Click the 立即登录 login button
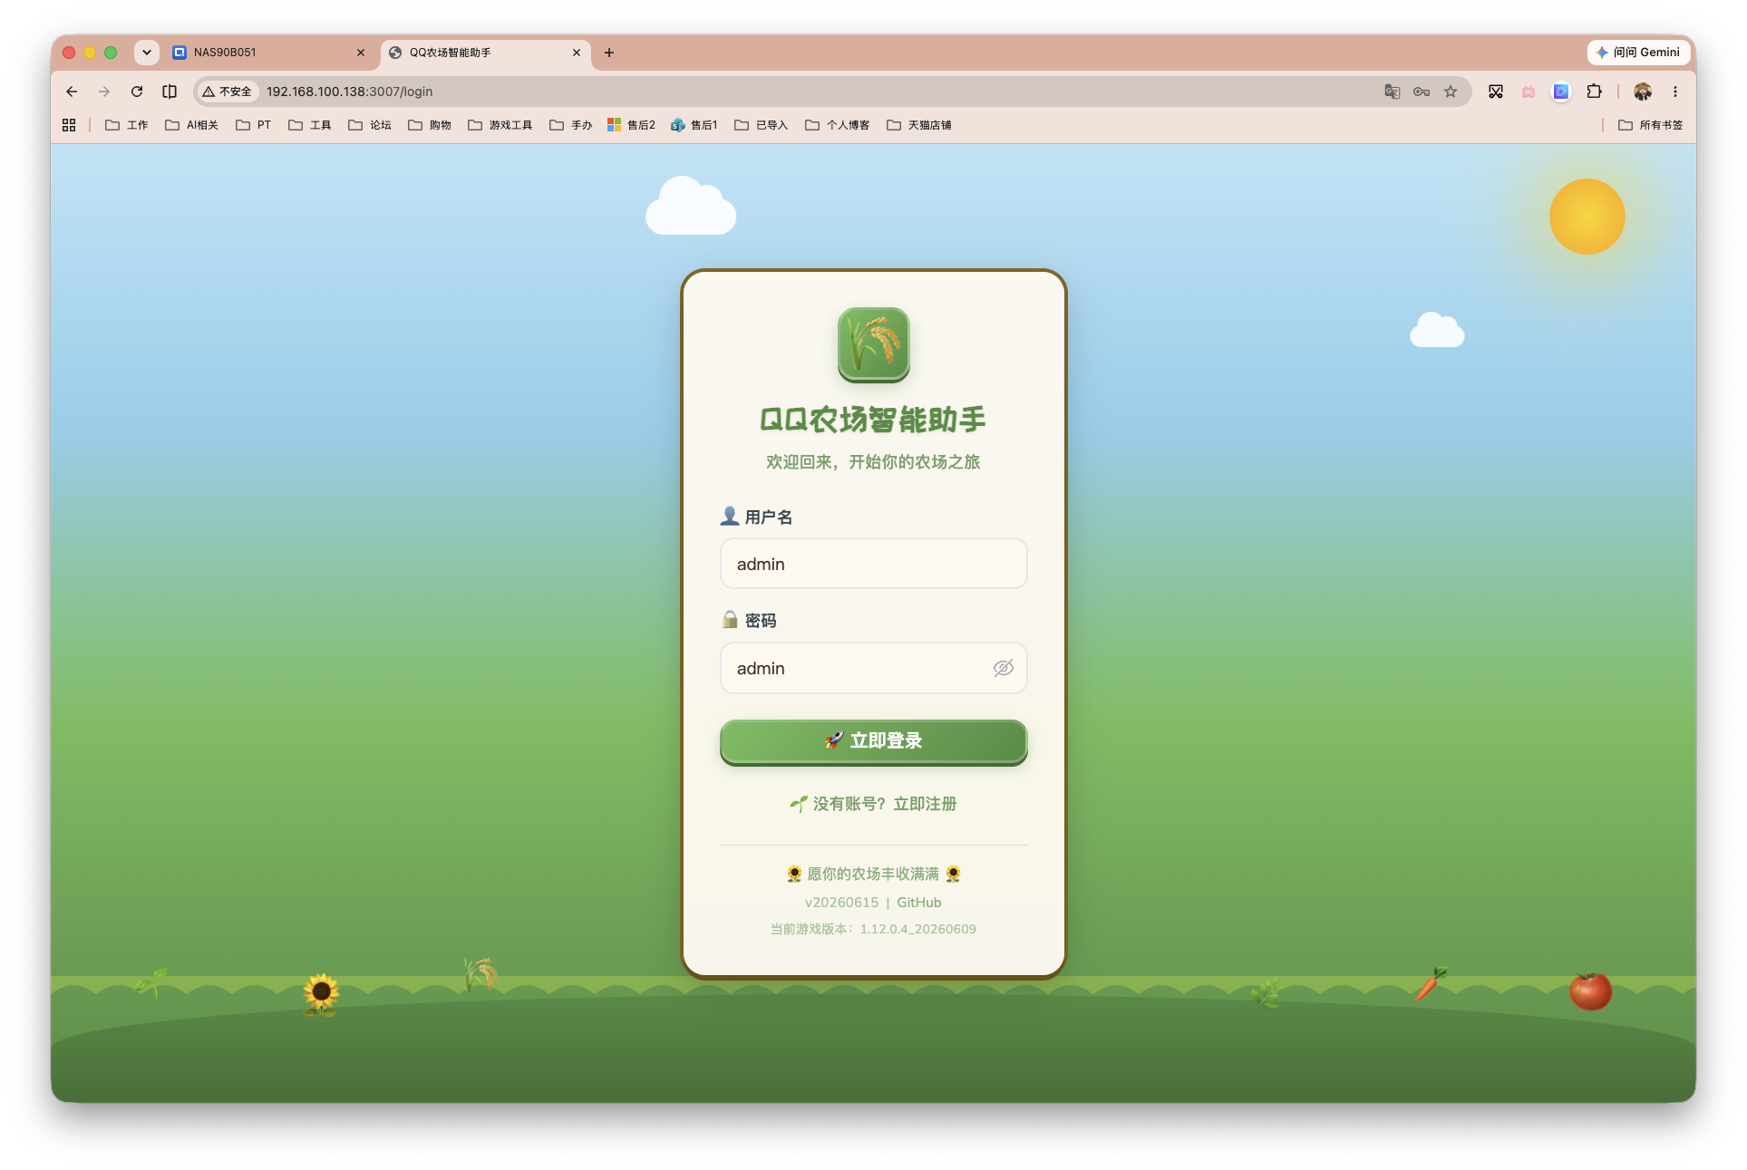 pyautogui.click(x=873, y=741)
